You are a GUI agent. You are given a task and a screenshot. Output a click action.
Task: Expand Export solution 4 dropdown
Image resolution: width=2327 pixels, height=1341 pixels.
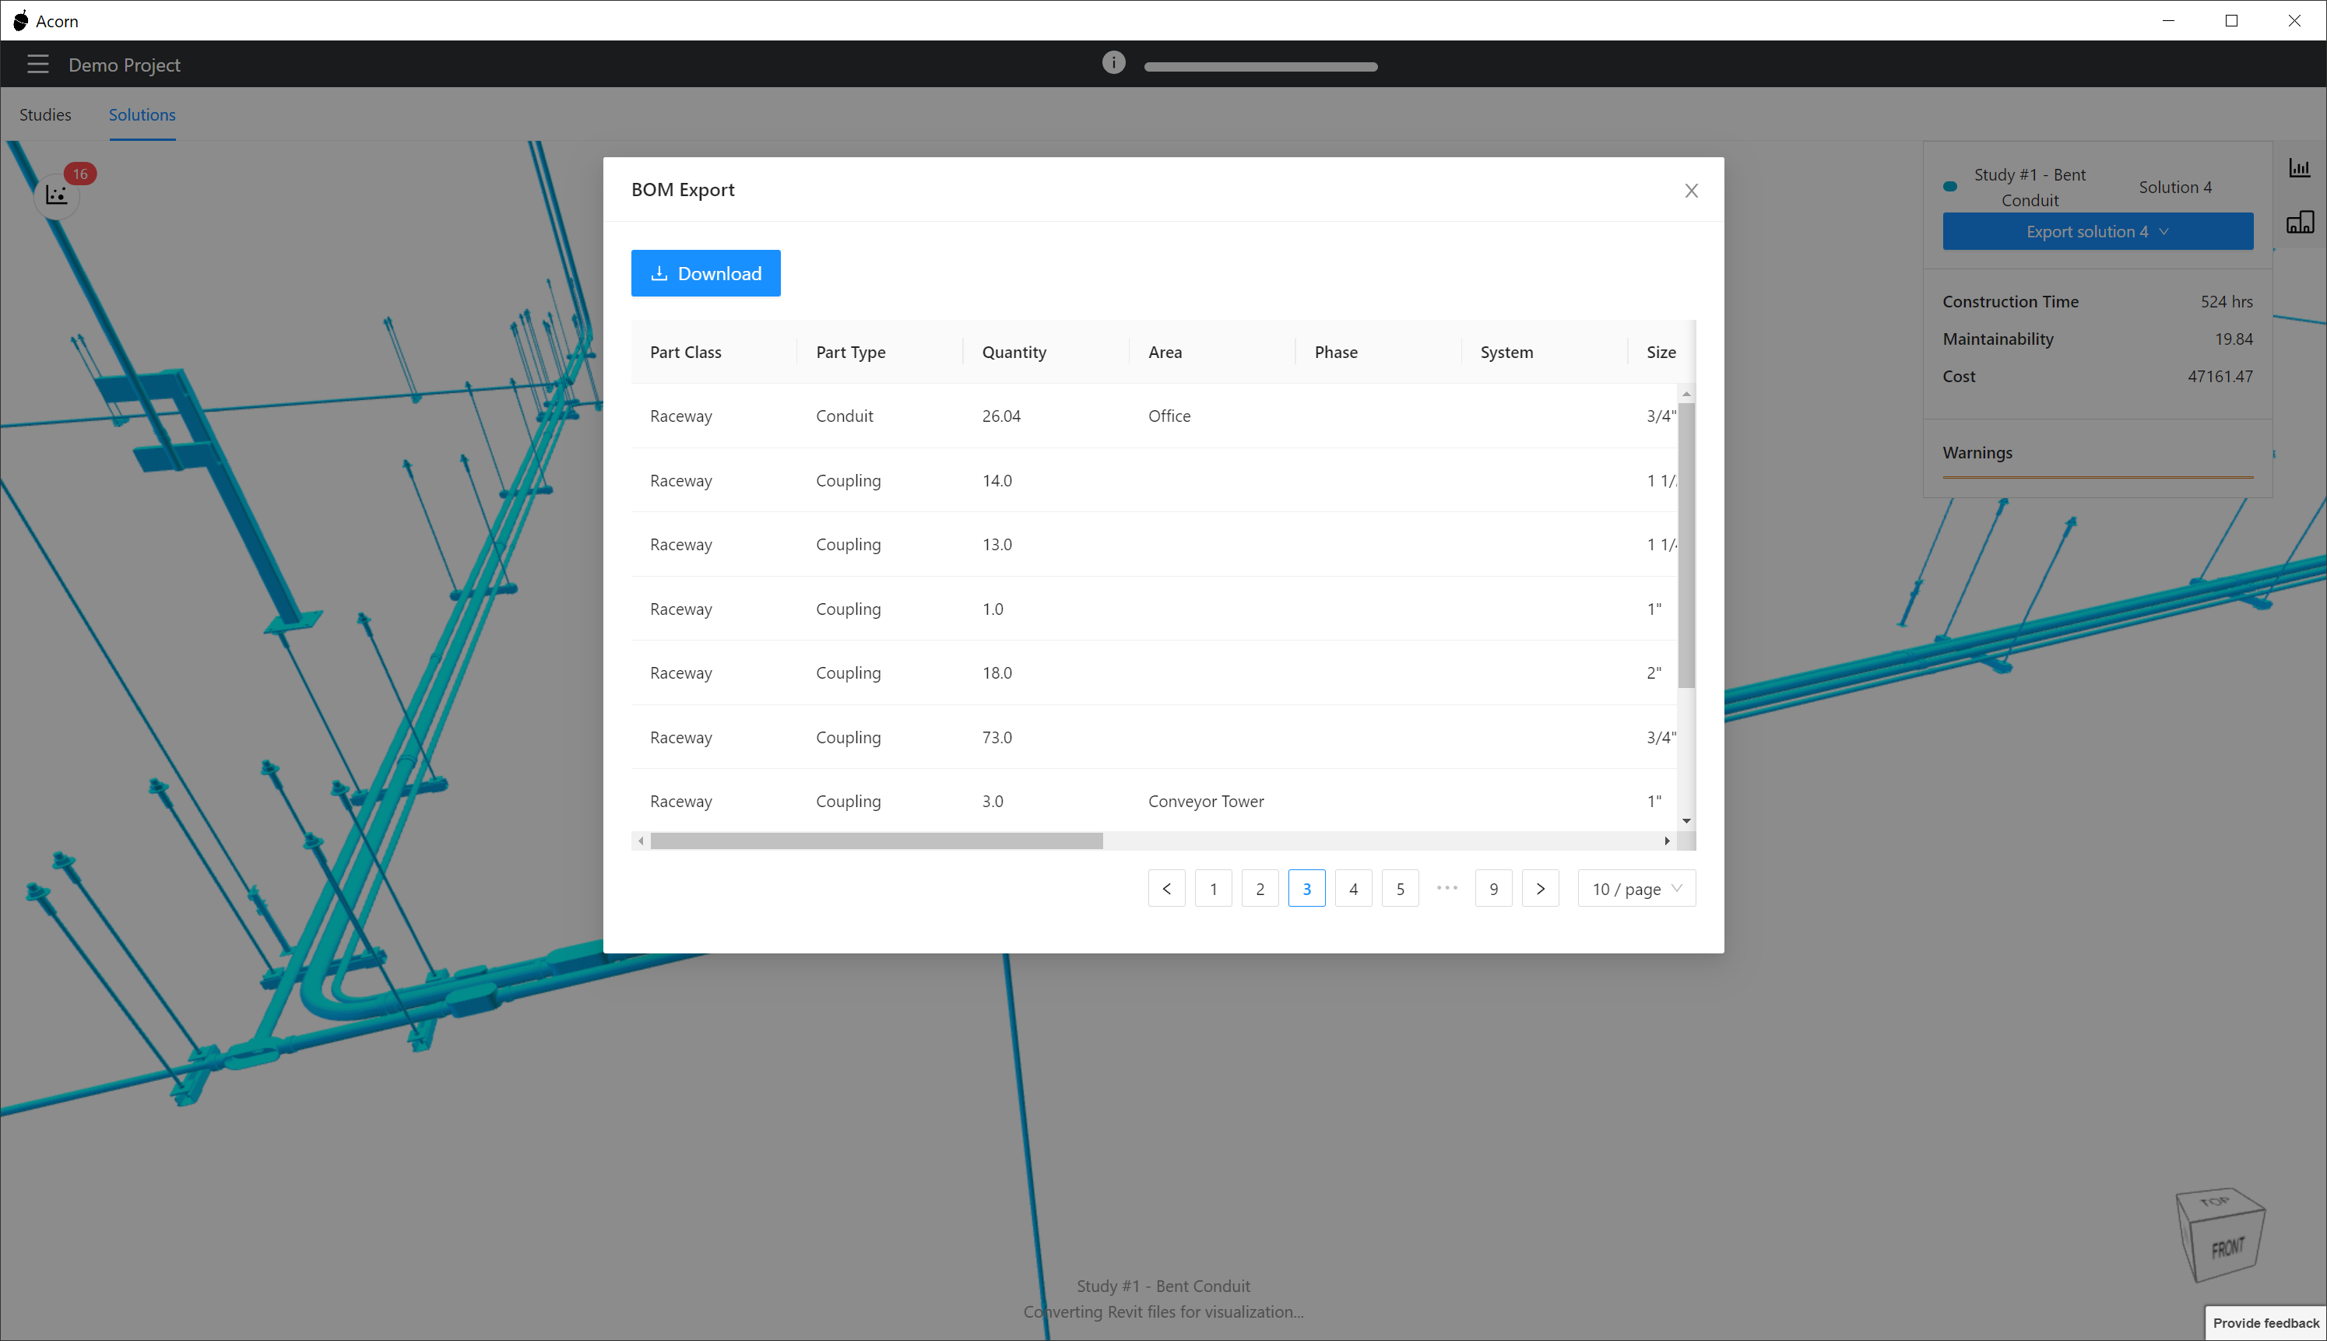(x=2097, y=231)
